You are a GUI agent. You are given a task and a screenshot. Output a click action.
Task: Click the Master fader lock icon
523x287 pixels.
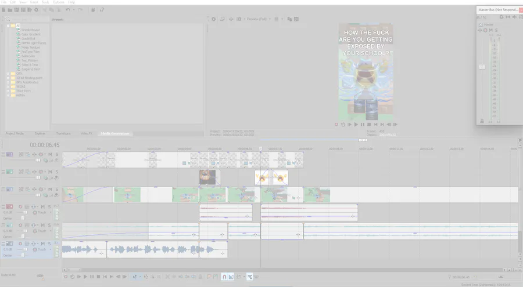point(482,121)
